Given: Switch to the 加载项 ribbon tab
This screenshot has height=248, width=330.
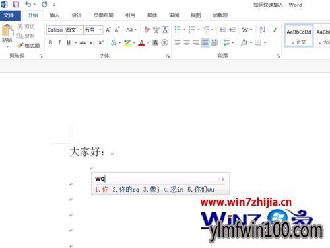Looking at the screenshot, I should tap(220, 15).
